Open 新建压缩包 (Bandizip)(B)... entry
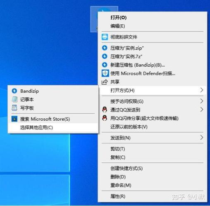This screenshot has height=206, width=210. click(x=153, y=65)
